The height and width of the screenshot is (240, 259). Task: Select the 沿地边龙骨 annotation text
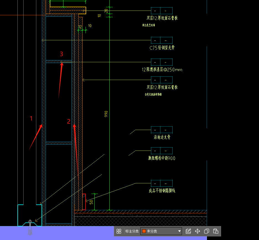(162, 137)
